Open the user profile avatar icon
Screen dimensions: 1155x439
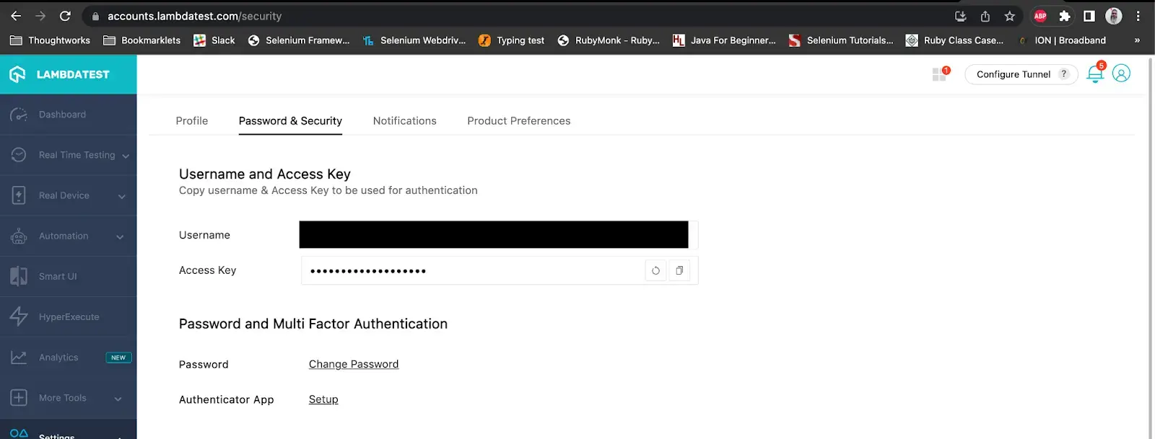pos(1121,74)
